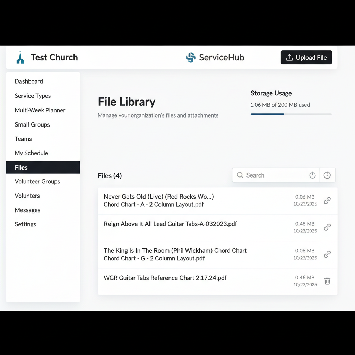The width and height of the screenshot is (355, 355).
Task: Copy link for Never Gets Old chord chart
Action: point(327,200)
